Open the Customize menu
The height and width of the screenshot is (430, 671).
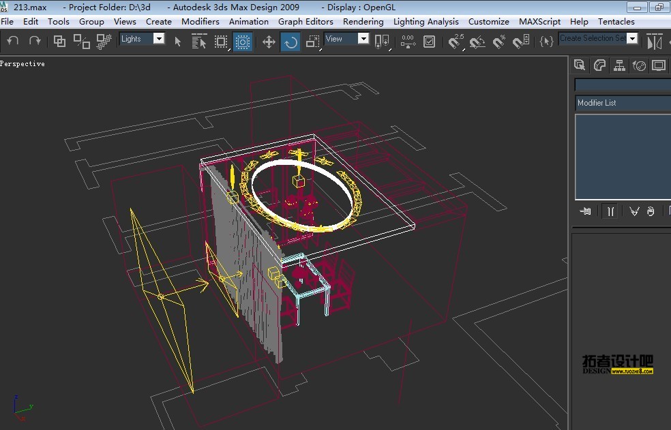coord(489,21)
